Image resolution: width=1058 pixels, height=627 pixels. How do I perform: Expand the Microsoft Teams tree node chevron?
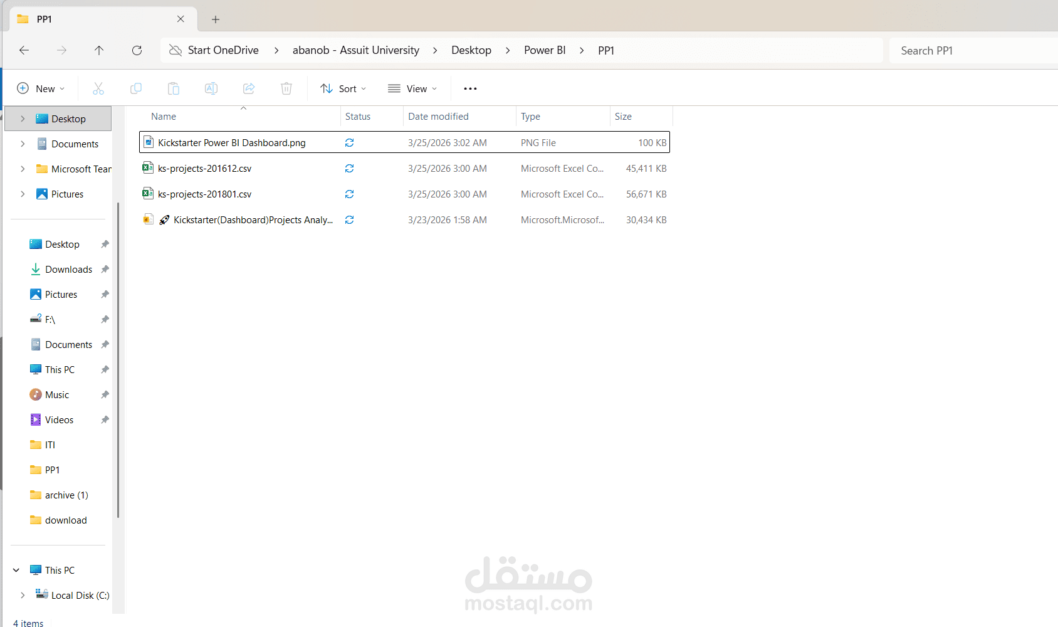coord(23,169)
